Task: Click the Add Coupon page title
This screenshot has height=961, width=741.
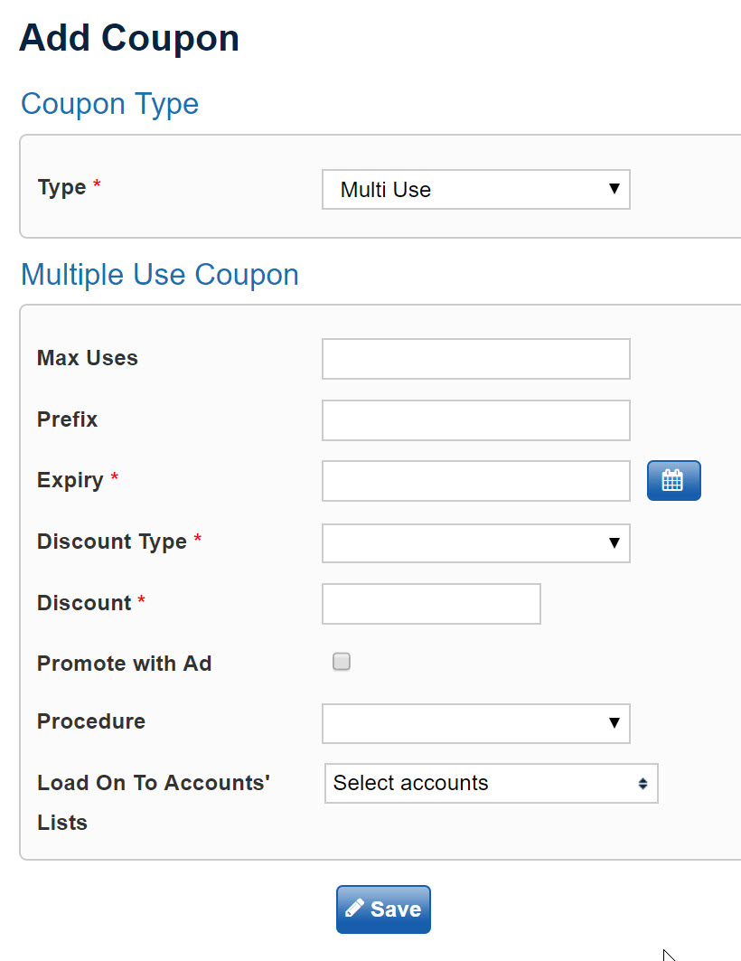Action: (129, 38)
